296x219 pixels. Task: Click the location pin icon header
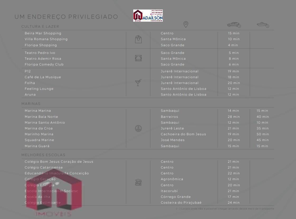point(186,24)
